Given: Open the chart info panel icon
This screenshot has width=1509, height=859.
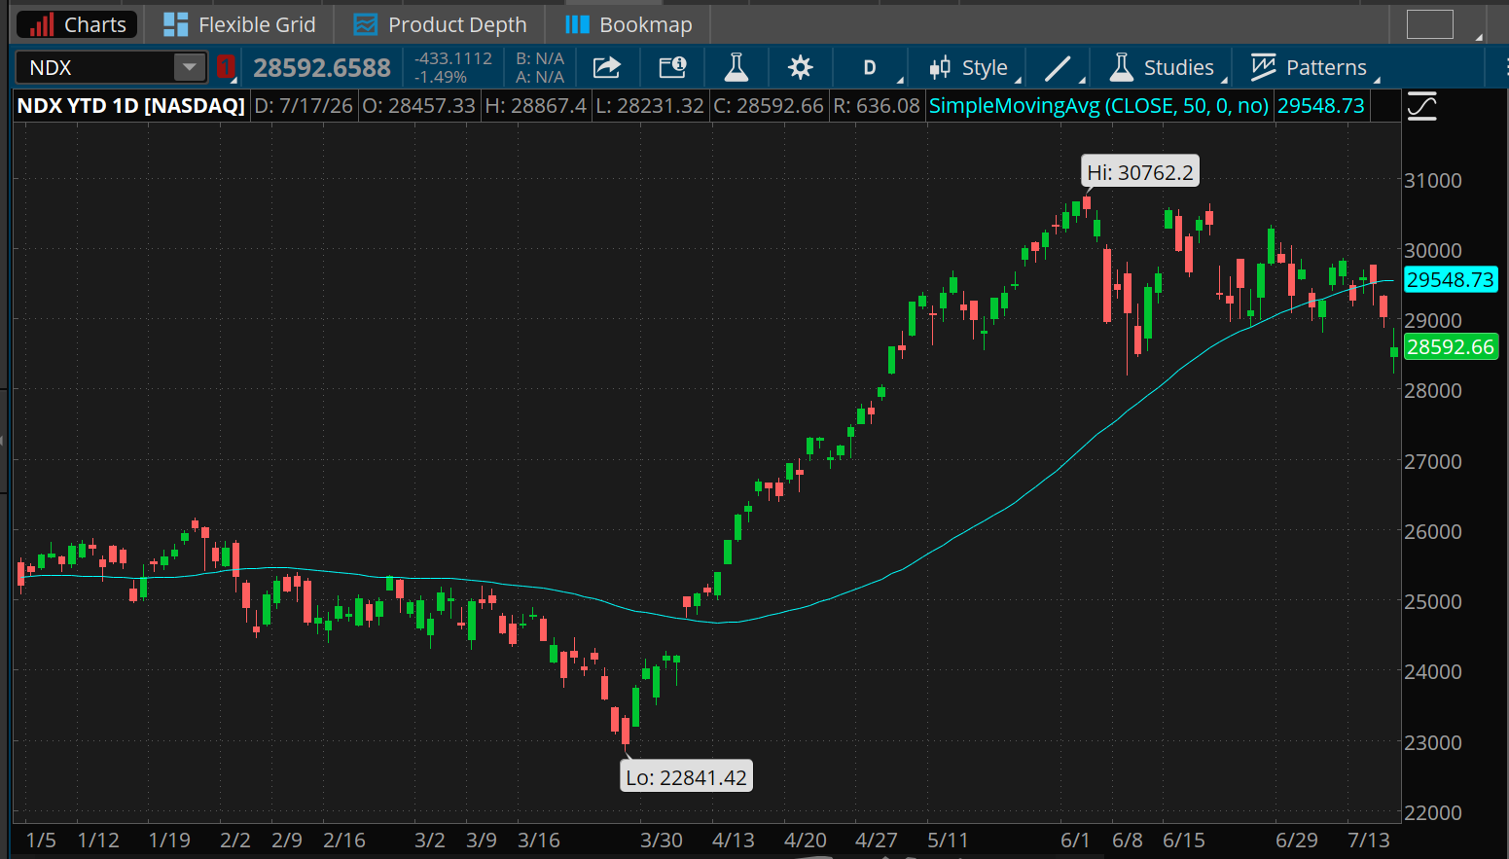Looking at the screenshot, I should tap(672, 67).
